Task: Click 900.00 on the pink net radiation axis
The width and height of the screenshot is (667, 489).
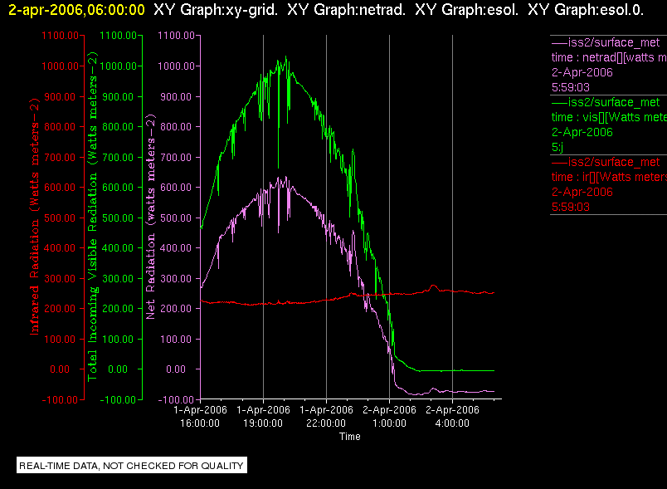Action: point(176,96)
